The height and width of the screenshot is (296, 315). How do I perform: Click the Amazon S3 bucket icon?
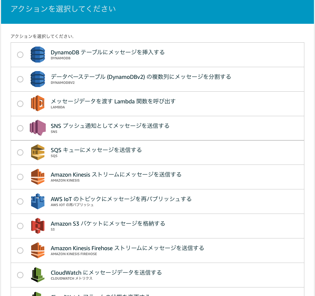(x=37, y=226)
